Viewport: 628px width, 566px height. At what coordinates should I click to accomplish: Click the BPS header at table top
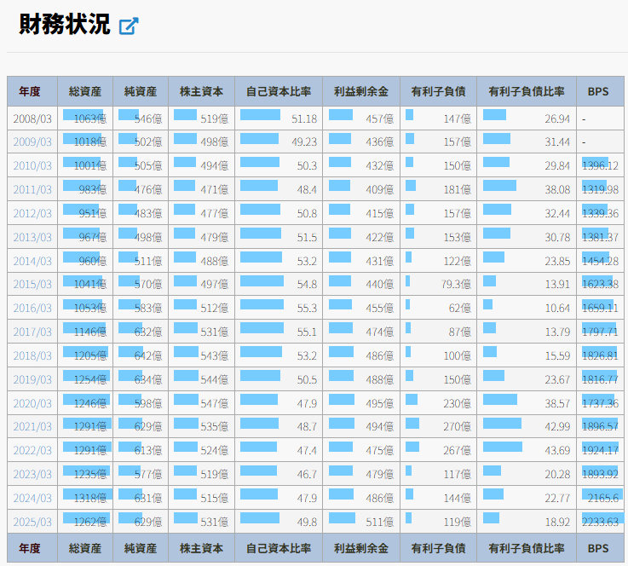point(599,91)
